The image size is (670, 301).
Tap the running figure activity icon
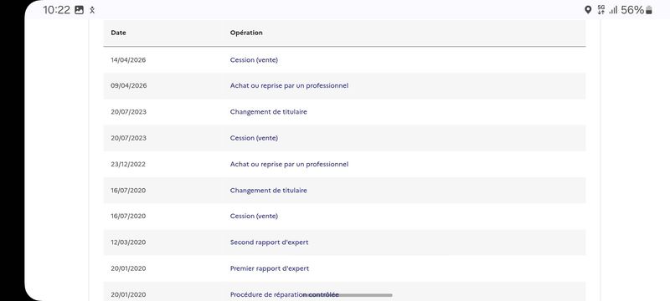pyautogui.click(x=92, y=10)
